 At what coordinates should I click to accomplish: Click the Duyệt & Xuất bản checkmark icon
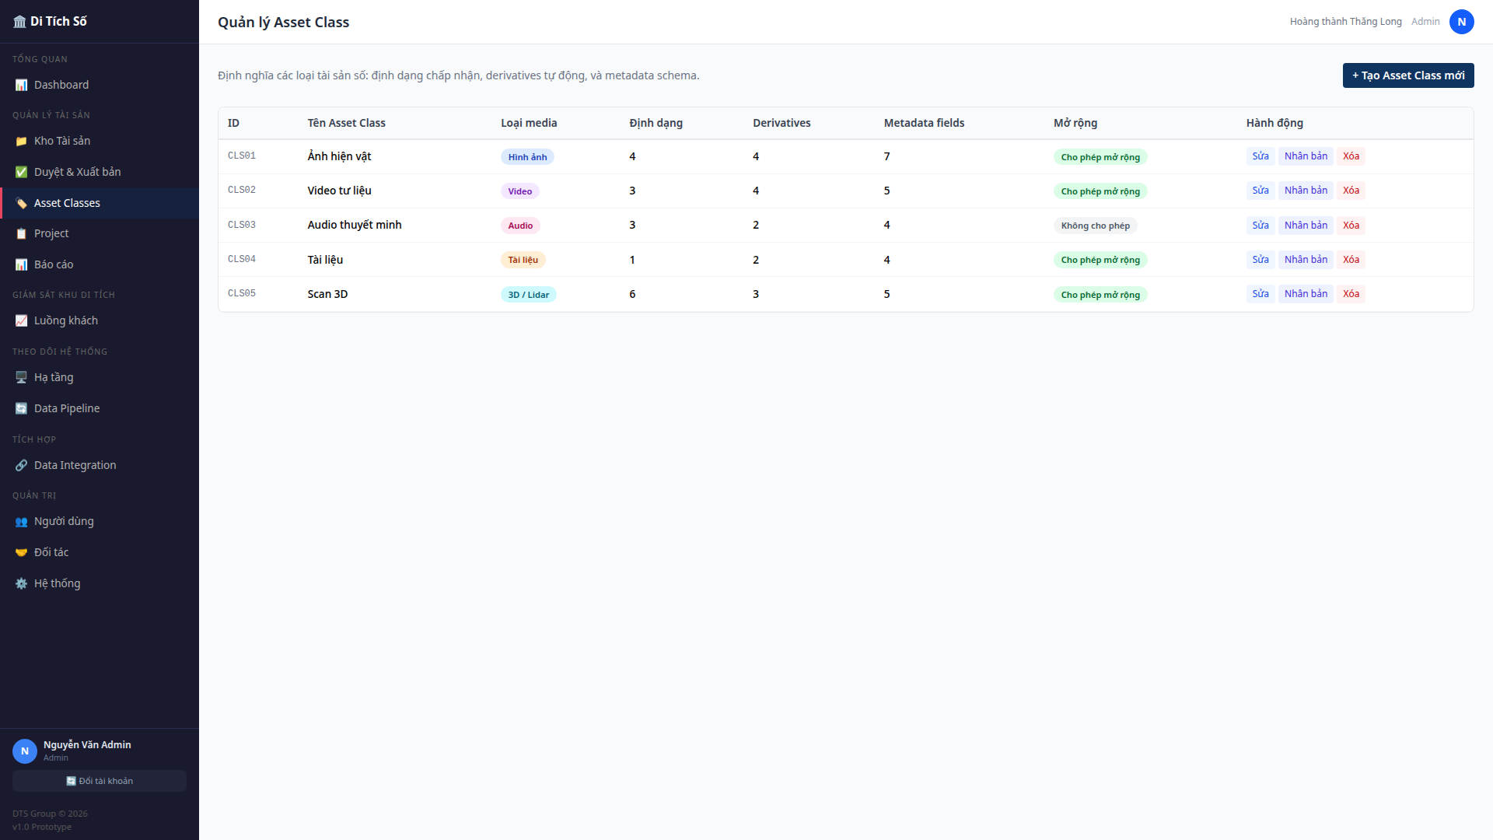(21, 172)
